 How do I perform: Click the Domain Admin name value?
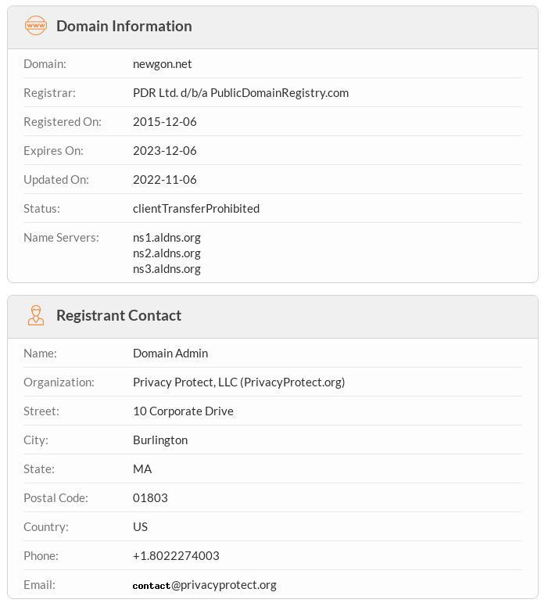170,354
